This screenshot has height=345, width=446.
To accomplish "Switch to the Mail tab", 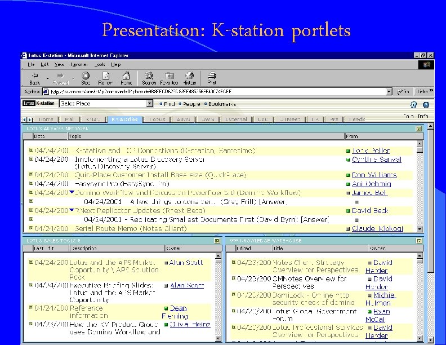I will (69, 120).
